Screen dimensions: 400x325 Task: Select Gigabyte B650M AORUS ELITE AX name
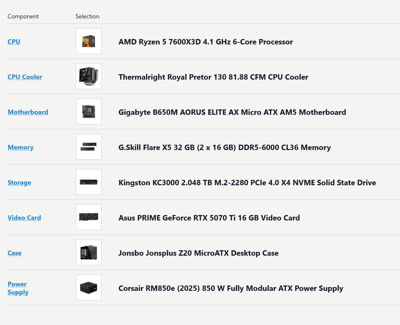tap(232, 112)
